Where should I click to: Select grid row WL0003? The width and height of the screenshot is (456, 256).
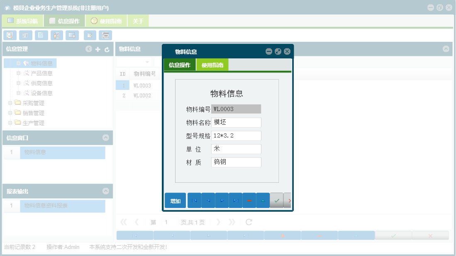coord(142,86)
